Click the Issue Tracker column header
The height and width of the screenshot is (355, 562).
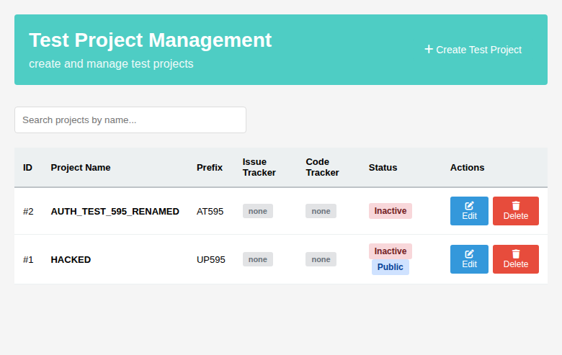pyautogui.click(x=259, y=167)
